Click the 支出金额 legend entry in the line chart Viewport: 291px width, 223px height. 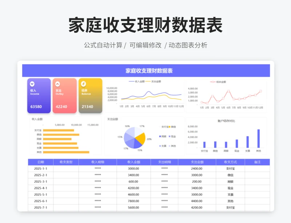[x=153, y=81]
